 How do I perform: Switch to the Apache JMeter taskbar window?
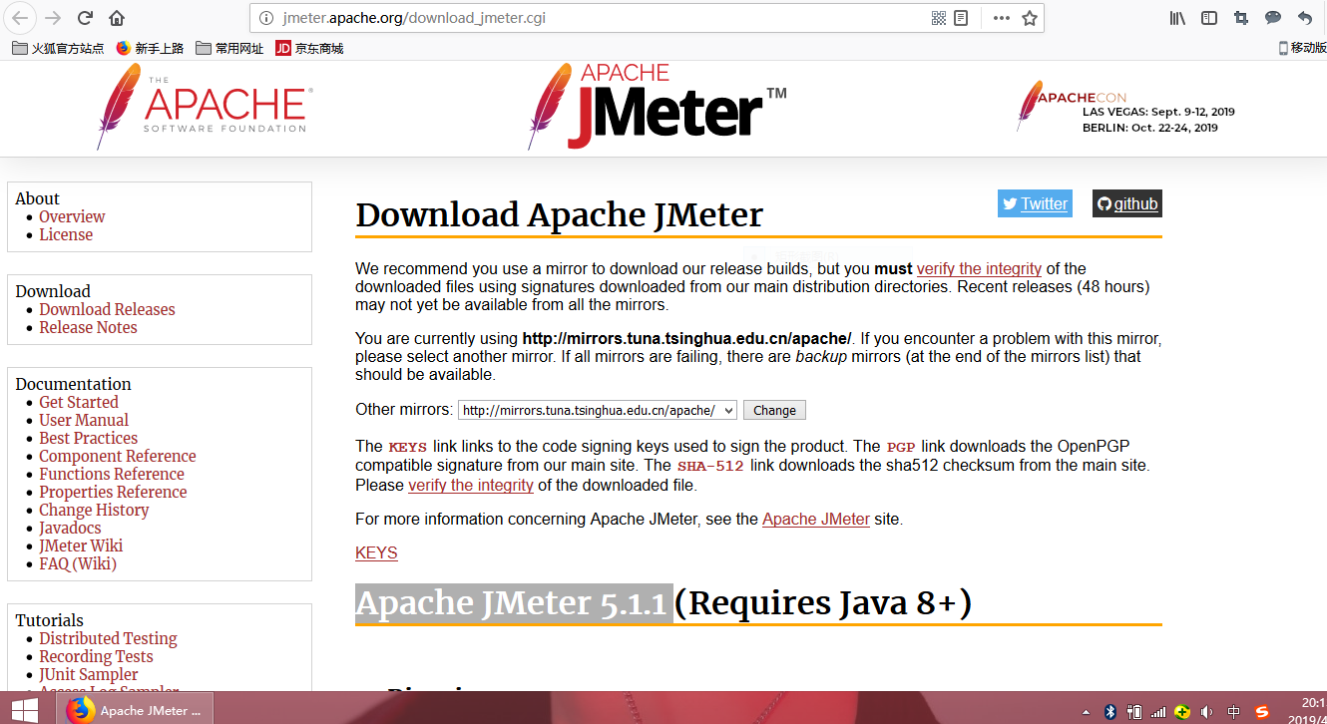click(135, 710)
